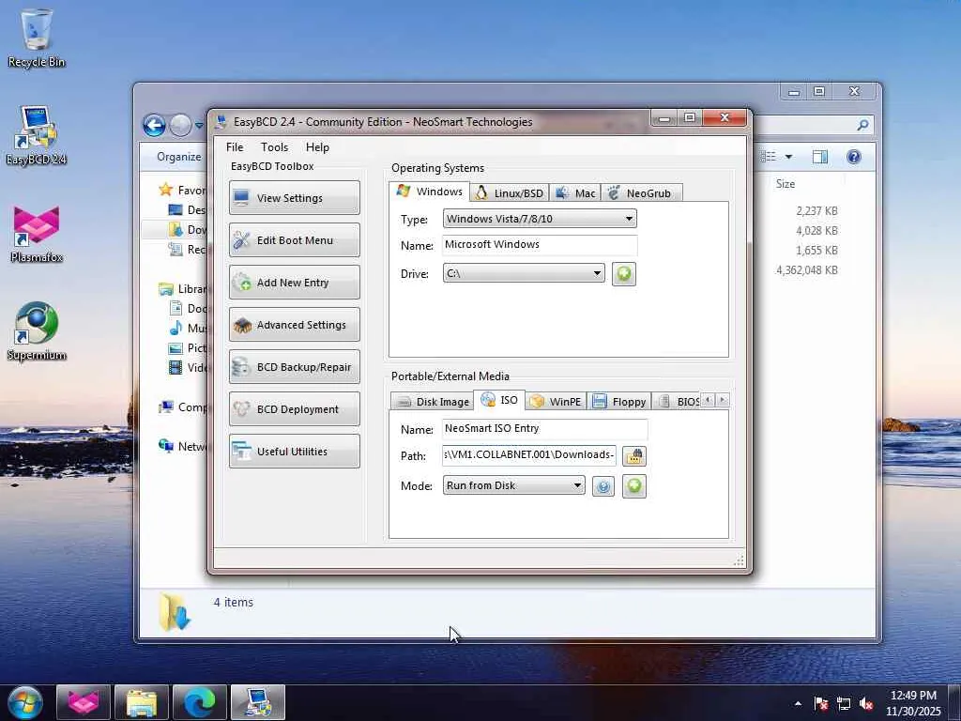Select the BIOS media tab
The width and height of the screenshot is (961, 721).
[x=678, y=402]
